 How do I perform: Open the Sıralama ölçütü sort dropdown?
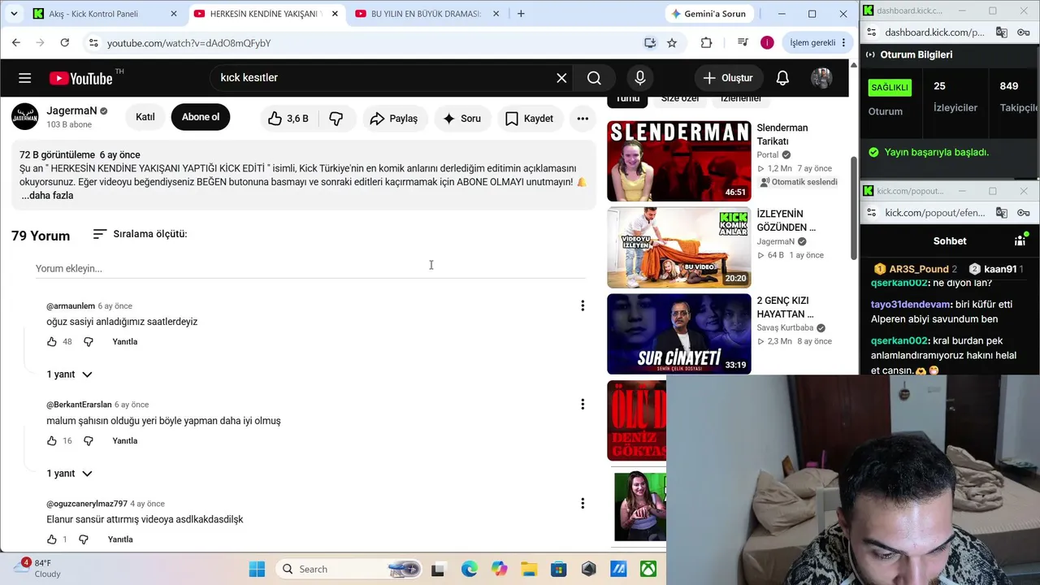coord(140,234)
